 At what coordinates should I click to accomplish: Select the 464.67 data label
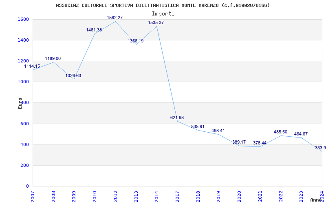pyautogui.click(x=301, y=134)
